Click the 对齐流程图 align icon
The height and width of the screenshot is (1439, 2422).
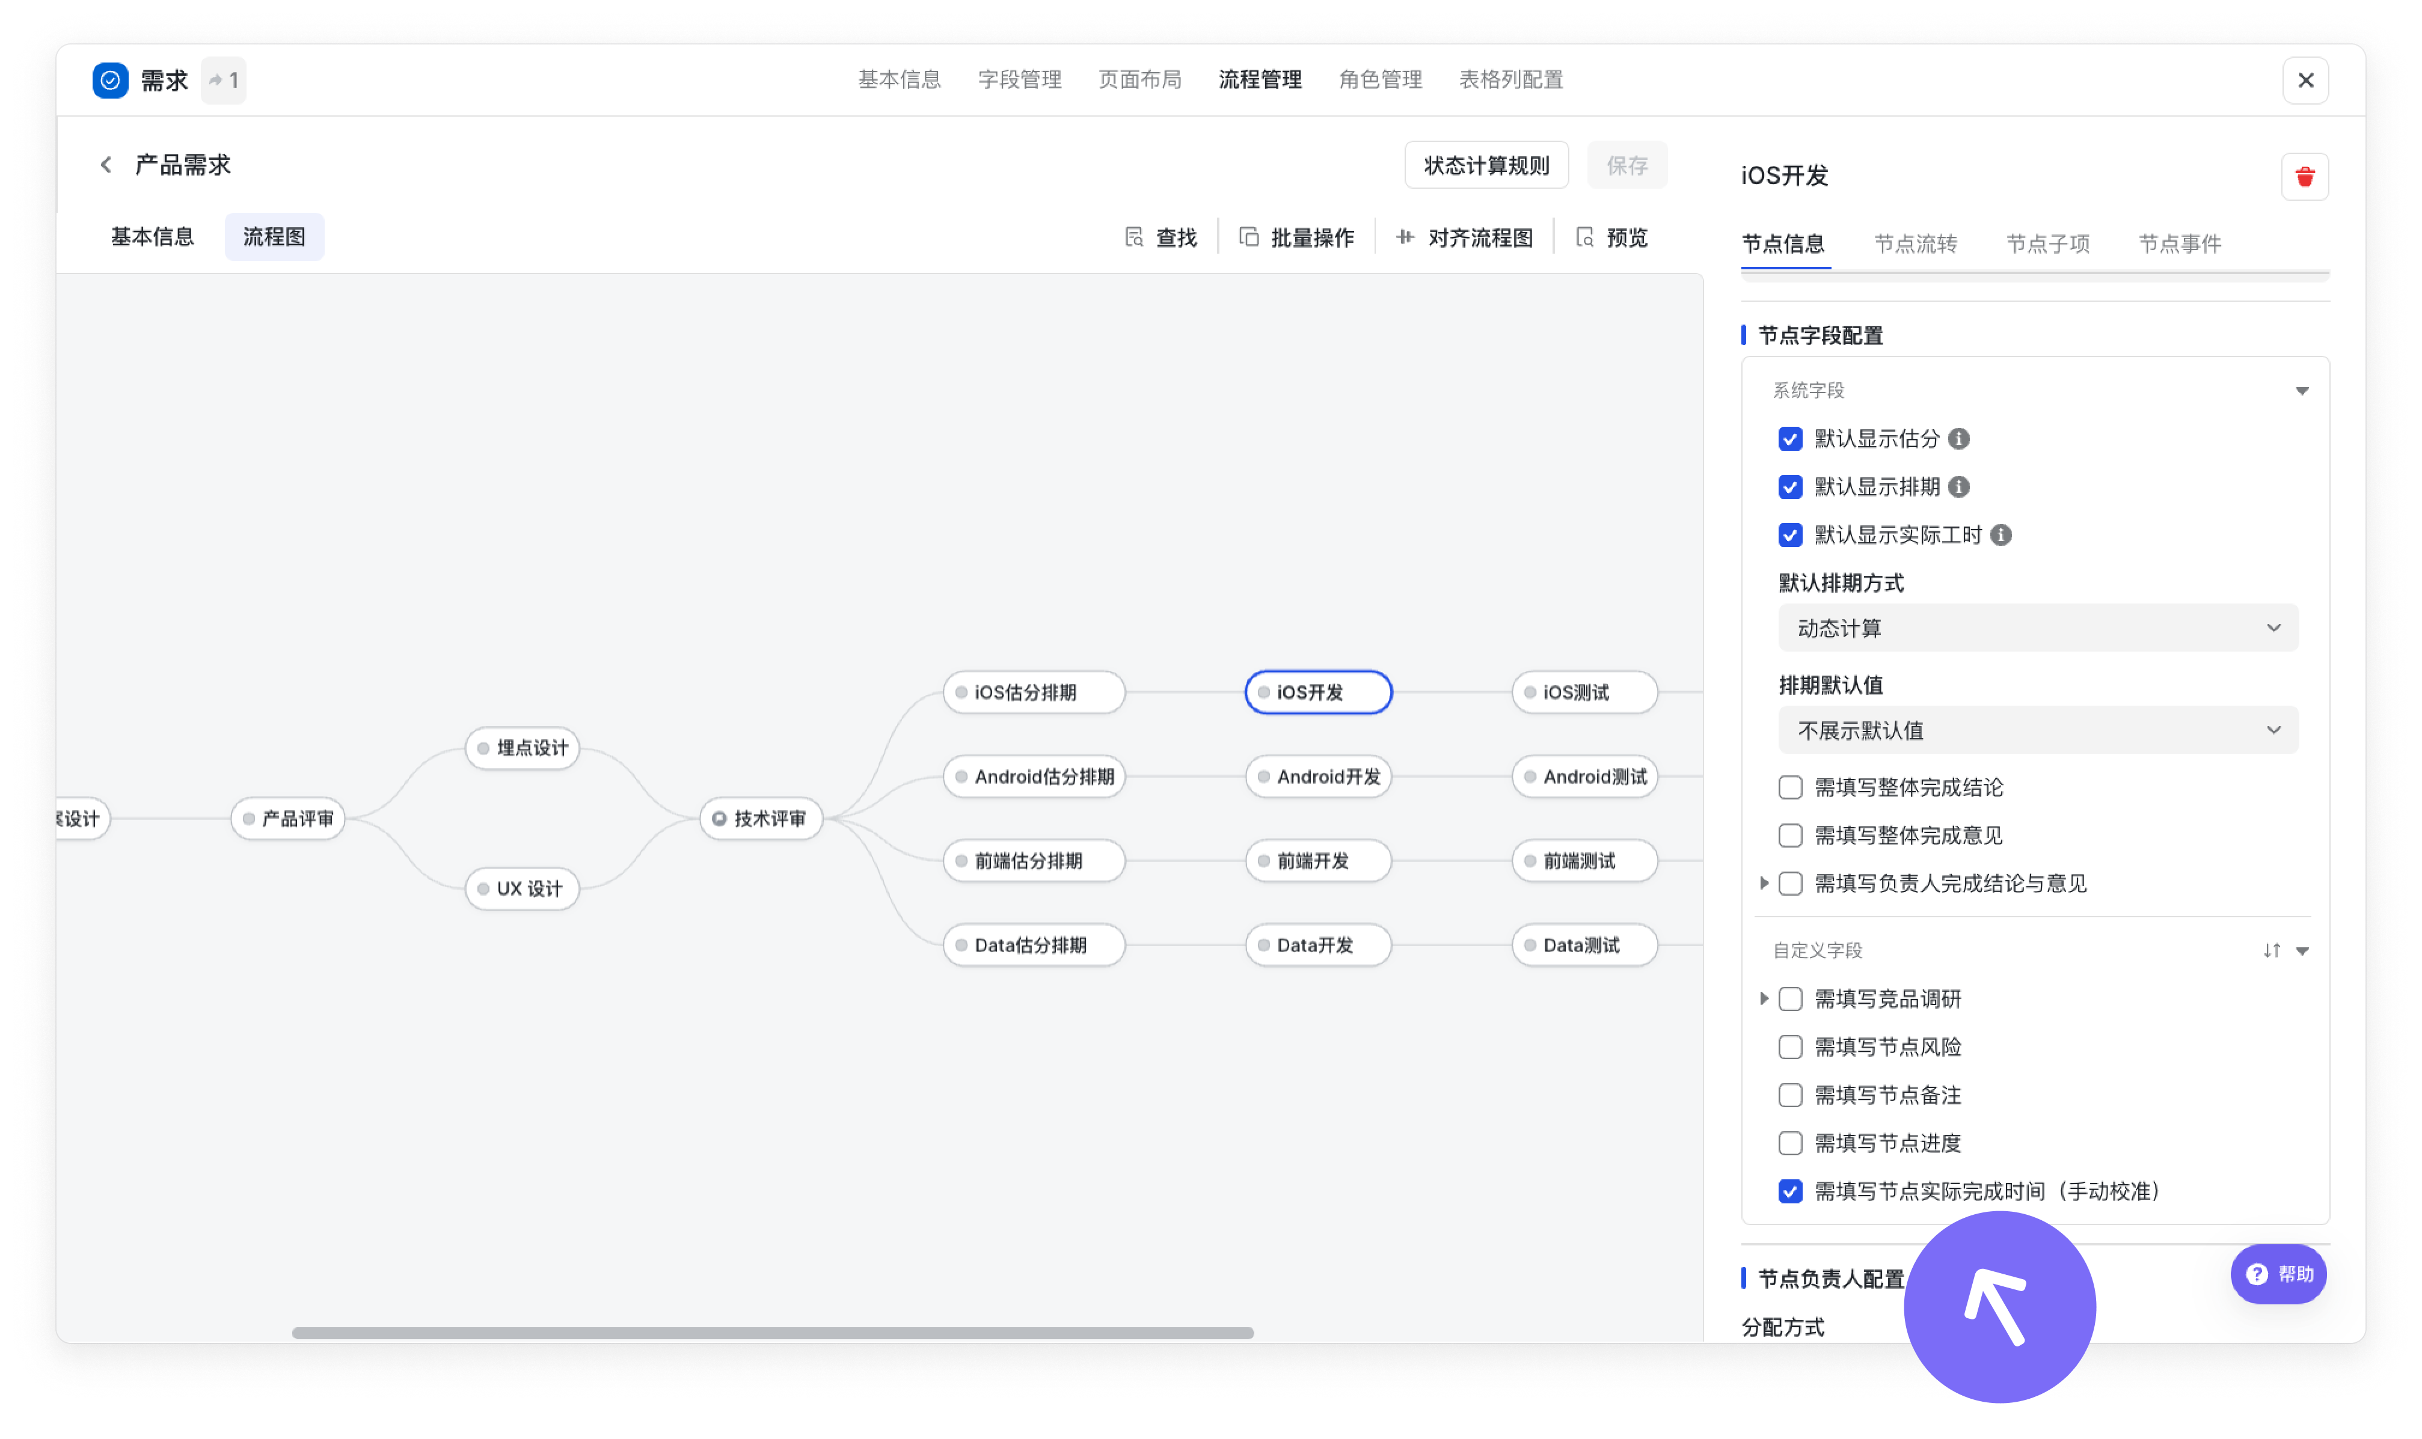click(x=1405, y=237)
